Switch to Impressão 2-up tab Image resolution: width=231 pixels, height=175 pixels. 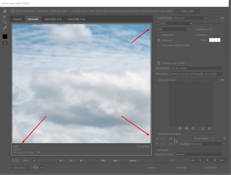pyautogui.click(x=53, y=19)
